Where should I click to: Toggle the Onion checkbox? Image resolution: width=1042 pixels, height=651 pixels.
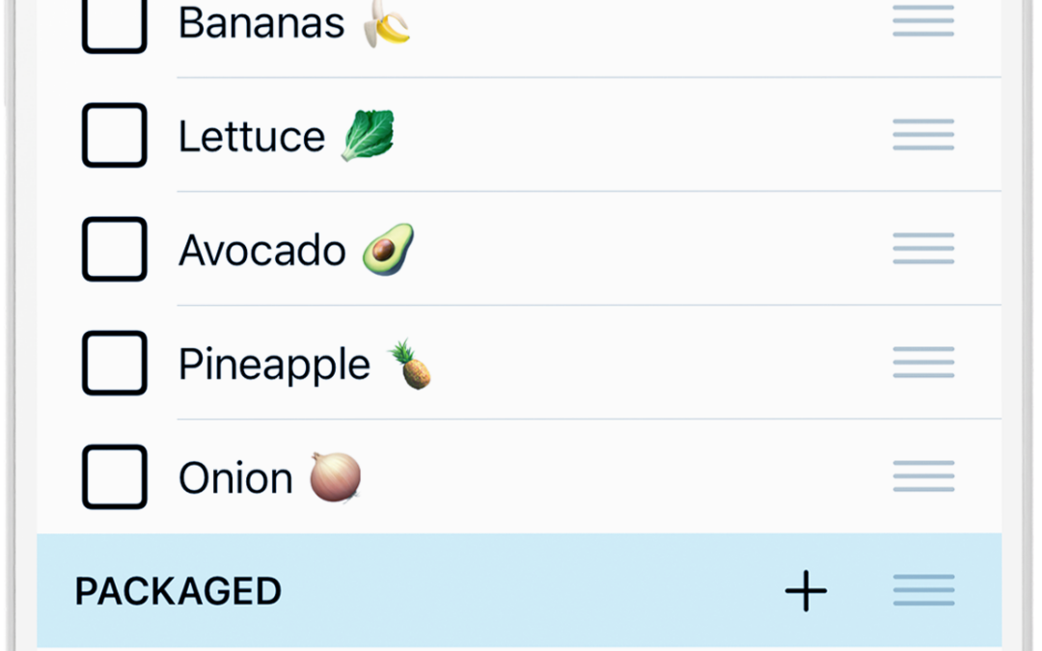click(x=114, y=477)
